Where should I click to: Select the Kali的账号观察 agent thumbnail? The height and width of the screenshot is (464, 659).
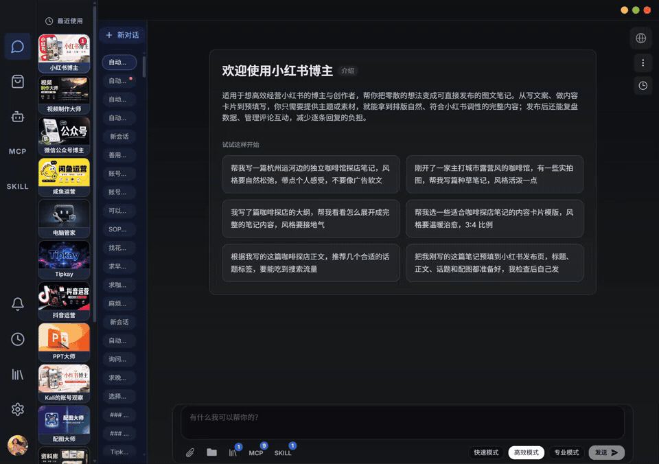(64, 383)
